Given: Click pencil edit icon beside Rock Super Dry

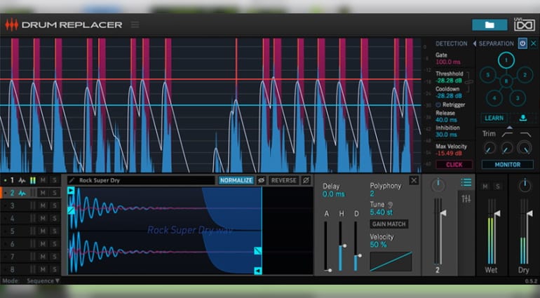Looking at the screenshot, I should pos(72,180).
